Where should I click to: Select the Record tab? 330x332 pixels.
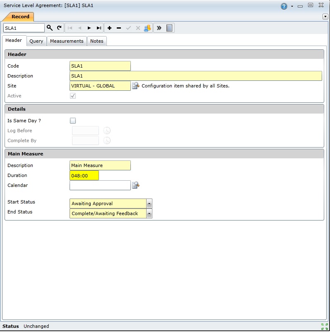[x=20, y=17]
